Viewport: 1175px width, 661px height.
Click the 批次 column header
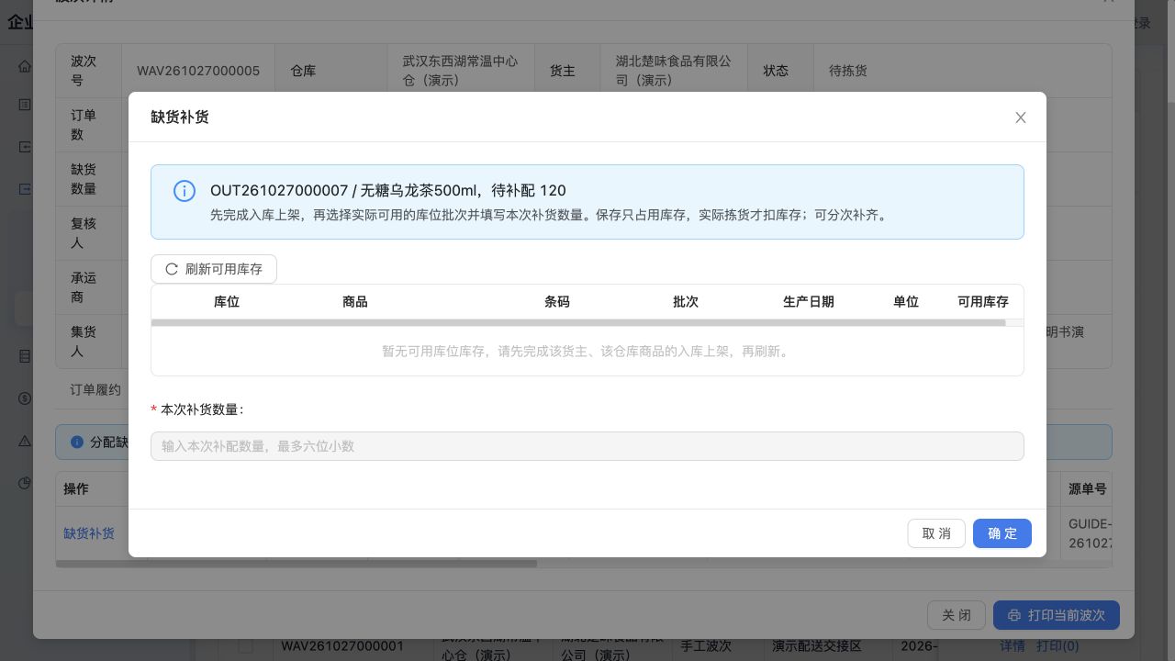[686, 302]
